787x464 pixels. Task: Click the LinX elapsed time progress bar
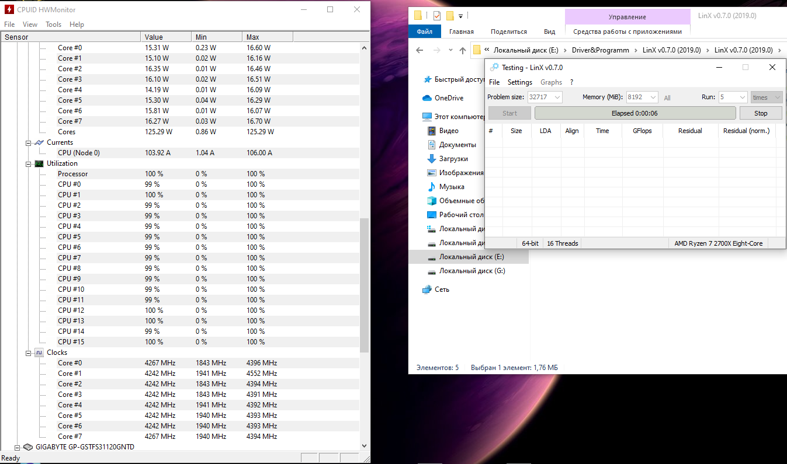tap(635, 113)
